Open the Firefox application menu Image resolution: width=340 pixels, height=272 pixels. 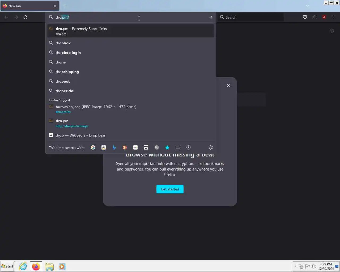click(x=334, y=17)
